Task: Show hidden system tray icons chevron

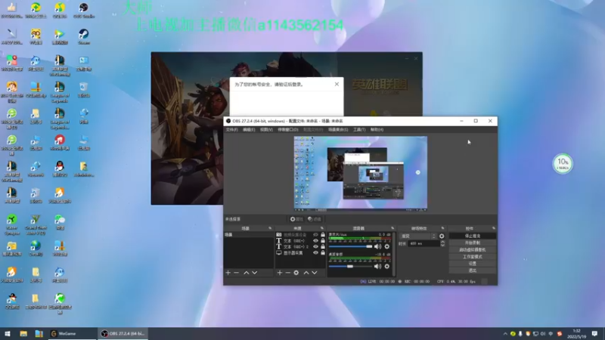Action: click(505, 334)
